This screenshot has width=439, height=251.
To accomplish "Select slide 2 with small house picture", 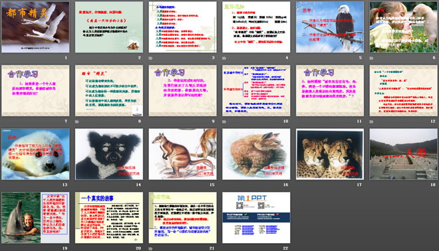I will [x=109, y=27].
